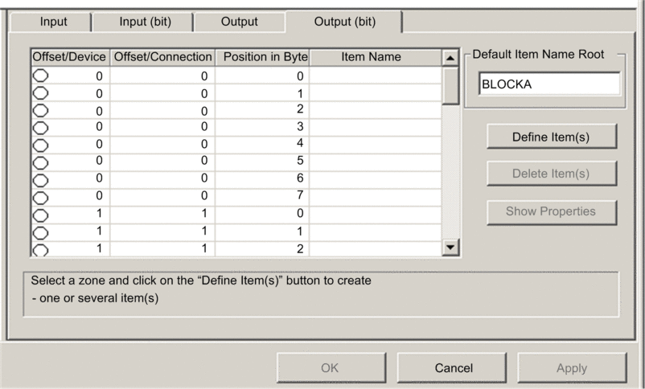Screen dimensions: 645x389
Task: Open the Input (bit) tab
Action: (x=145, y=22)
